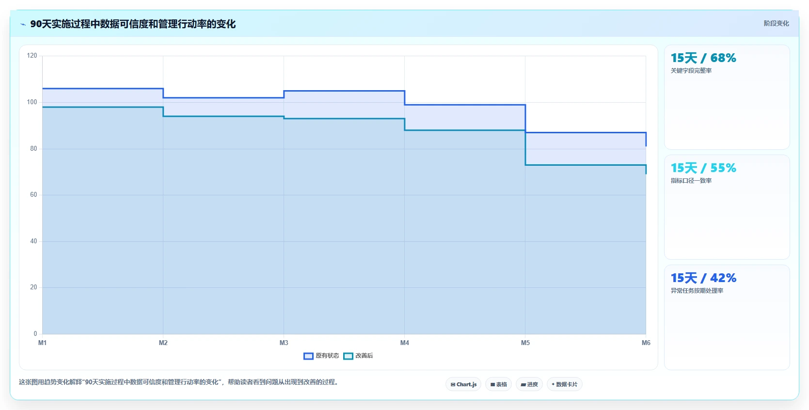
Task: Click the 指标口径一致率 card label
Action: pyautogui.click(x=691, y=181)
